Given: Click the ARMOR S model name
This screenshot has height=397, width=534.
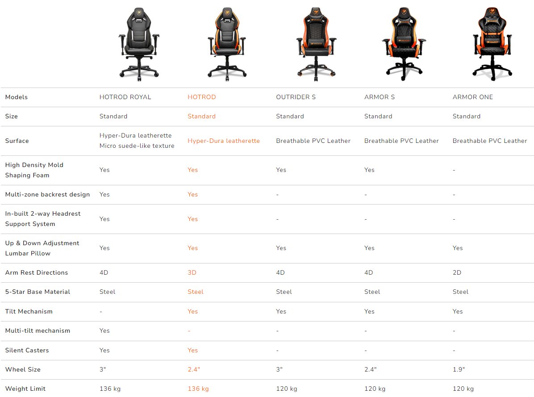Looking at the screenshot, I should pos(379,97).
